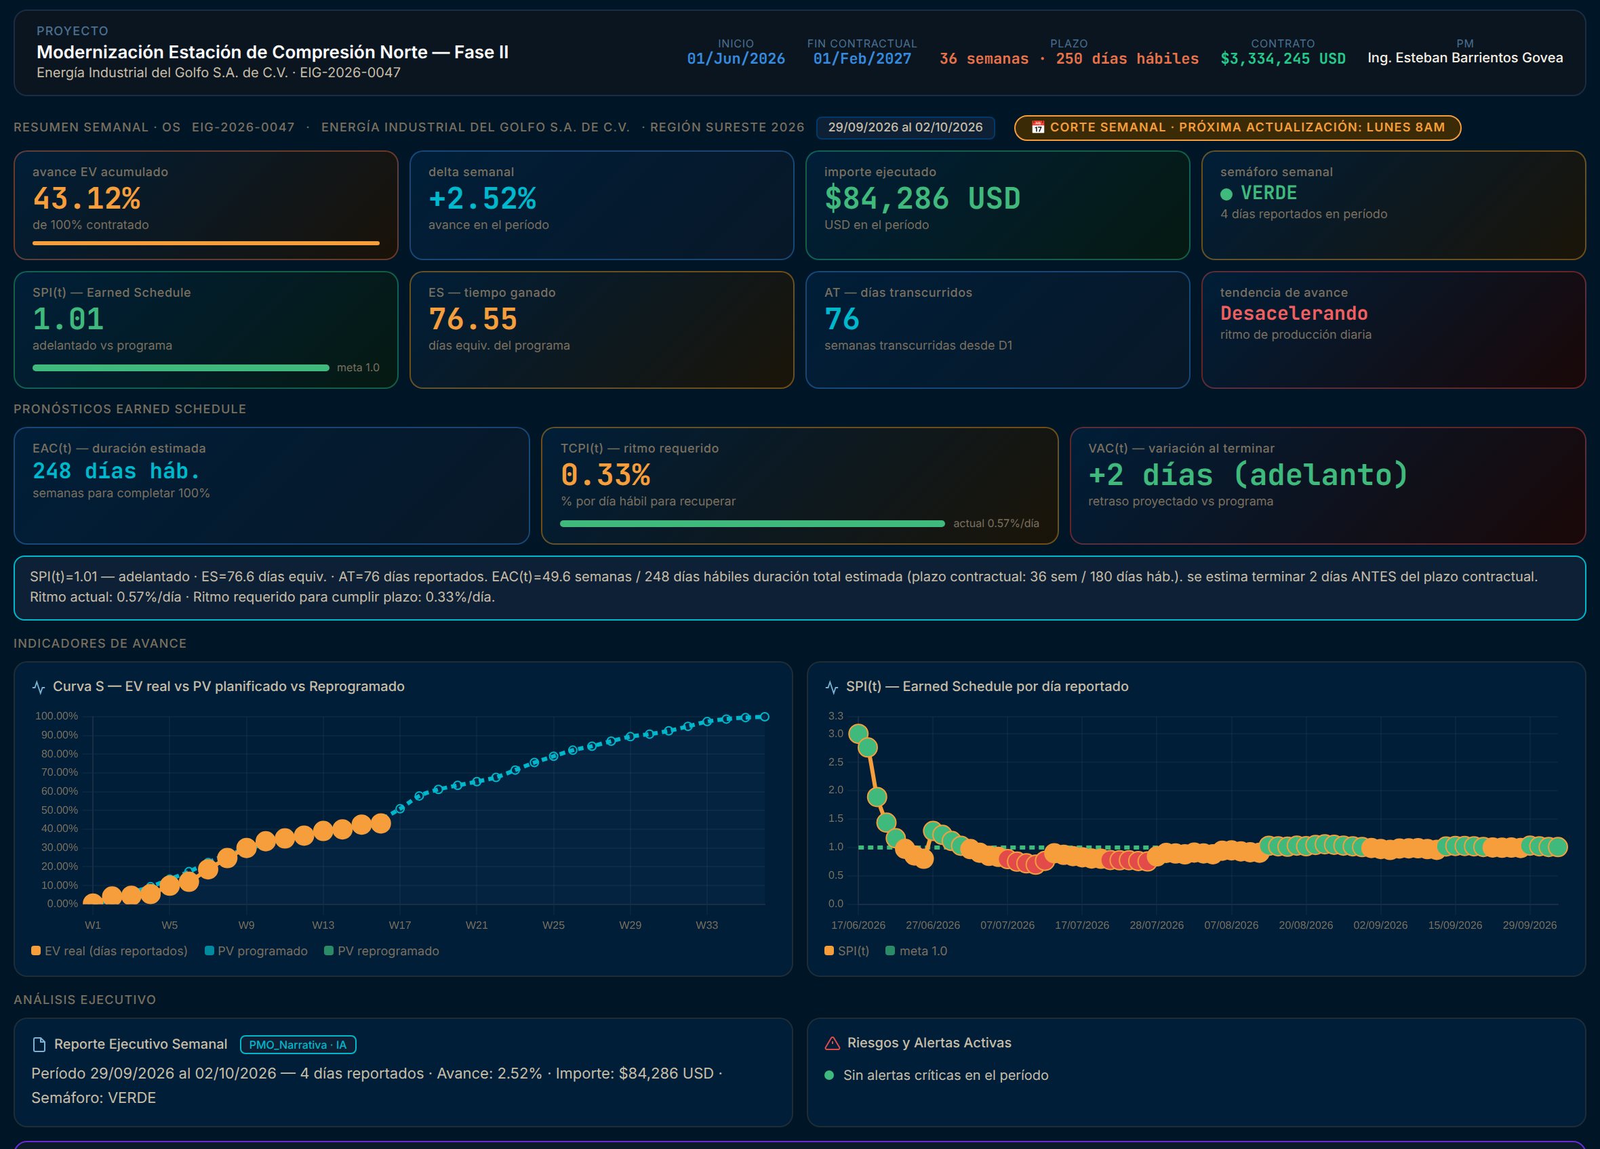Click the last PV point at curve end

pos(764,717)
